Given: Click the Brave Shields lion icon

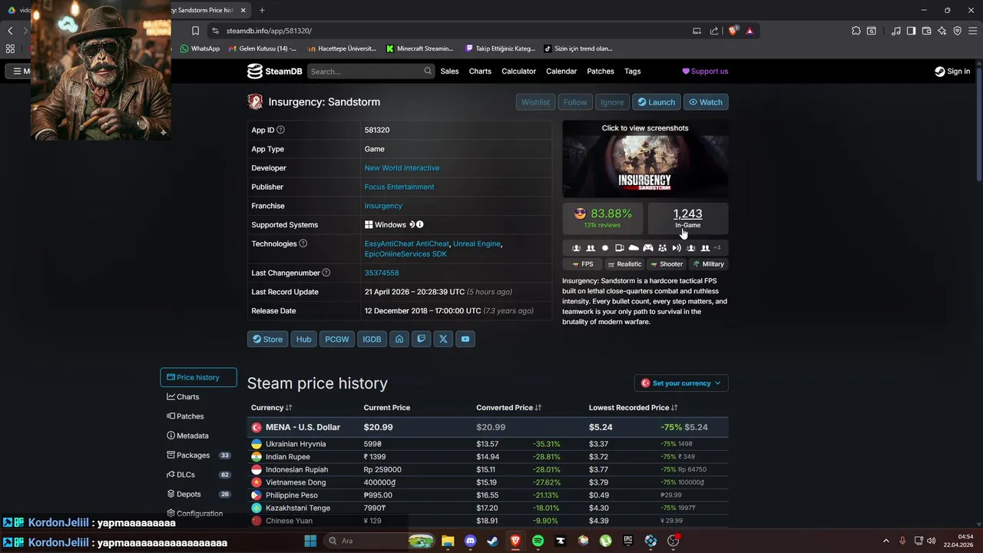Looking at the screenshot, I should pos(733,31).
